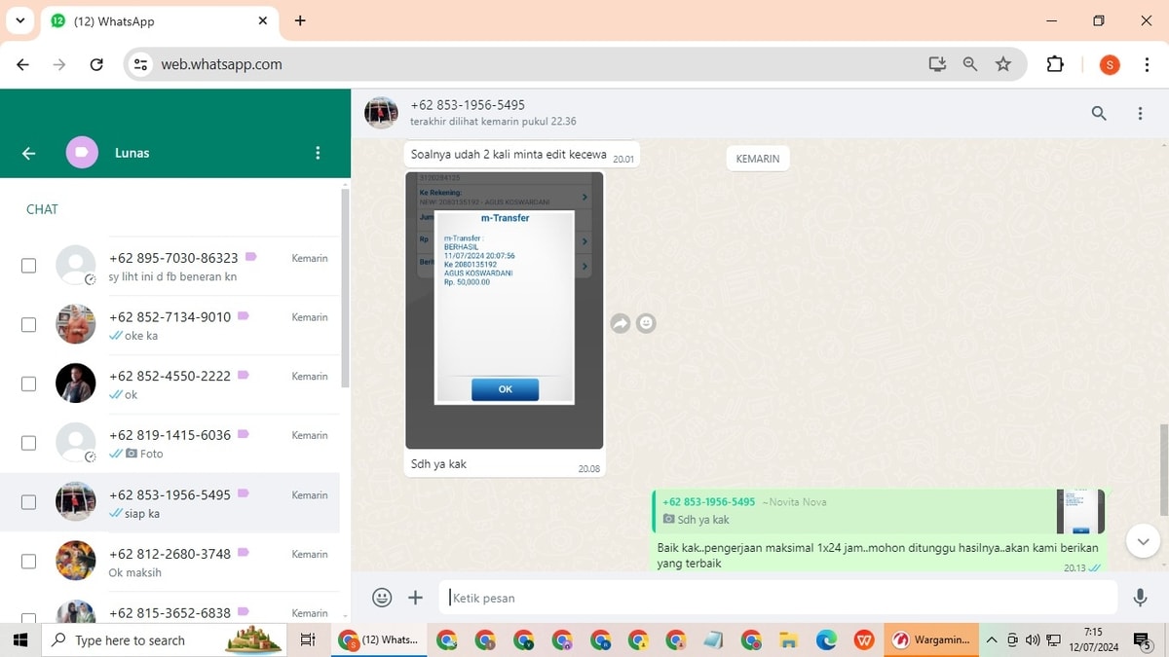1169x657 pixels.
Task: View site information for web.whatsapp.com
Action: pos(141,64)
